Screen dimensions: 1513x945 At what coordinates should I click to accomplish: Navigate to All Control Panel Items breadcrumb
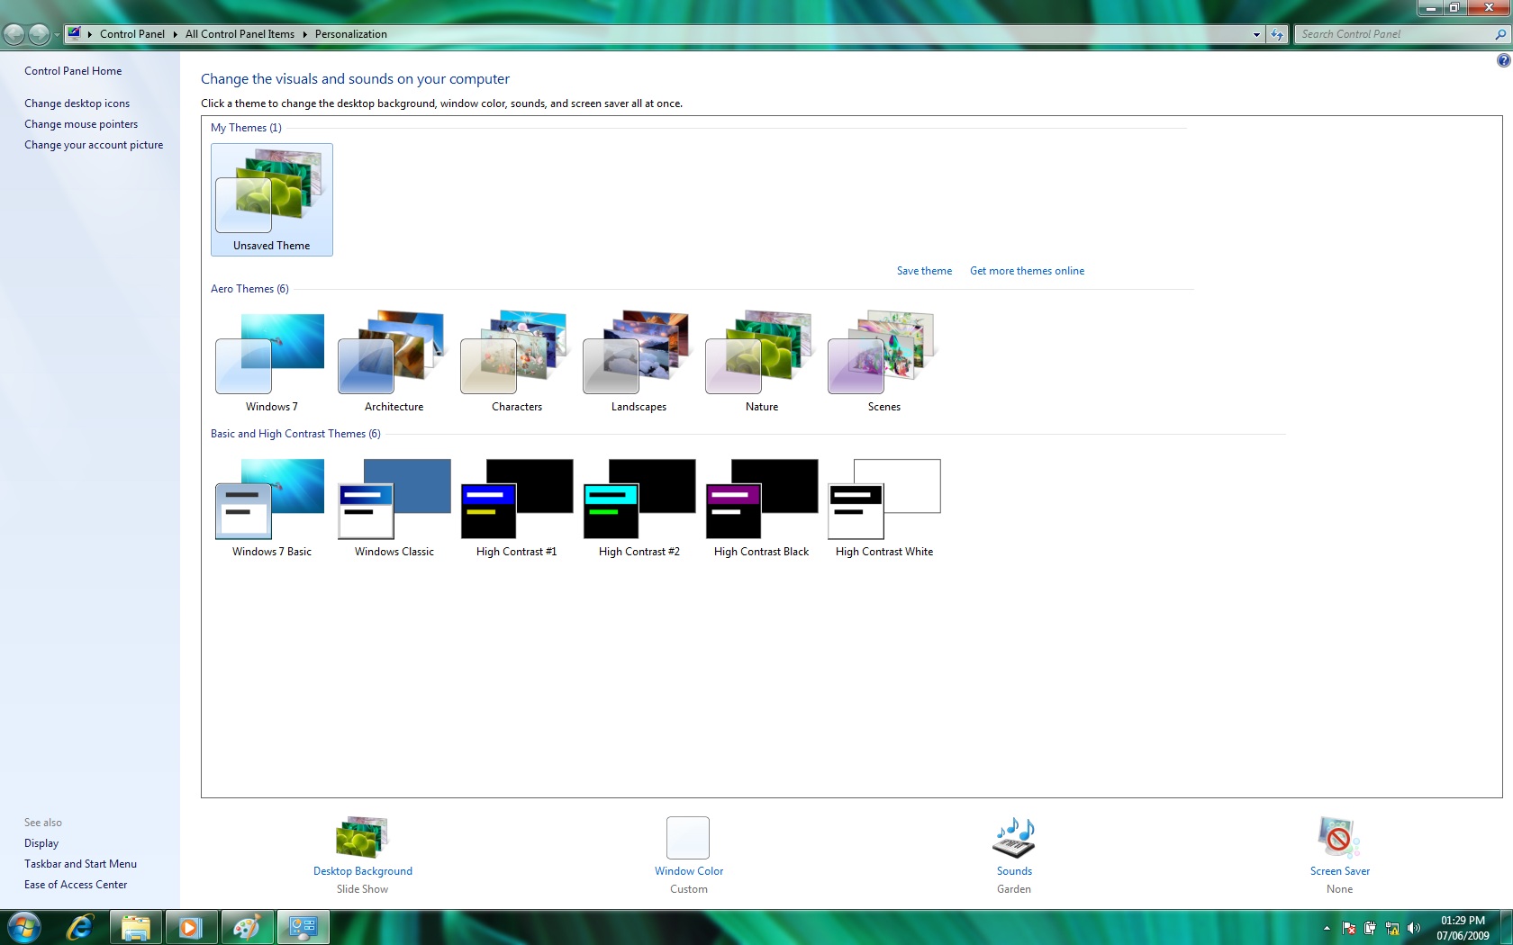click(x=240, y=34)
